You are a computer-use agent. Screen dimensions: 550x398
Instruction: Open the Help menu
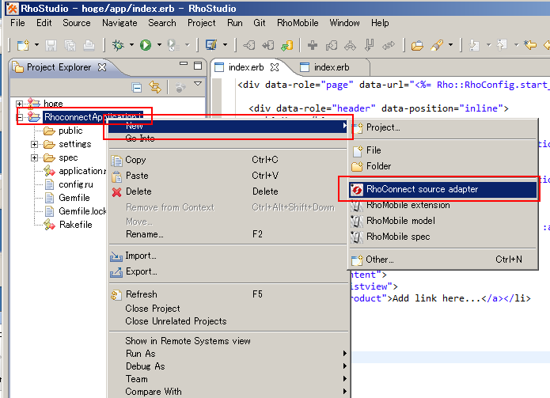[380, 23]
